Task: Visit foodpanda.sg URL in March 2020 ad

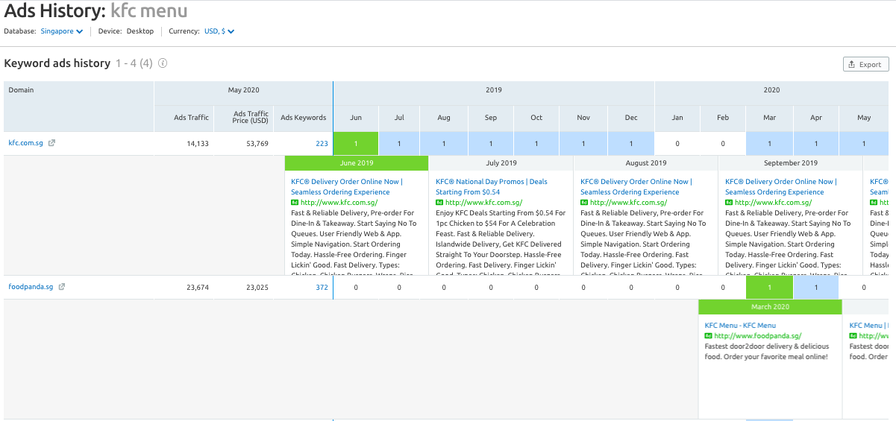Action: click(757, 336)
